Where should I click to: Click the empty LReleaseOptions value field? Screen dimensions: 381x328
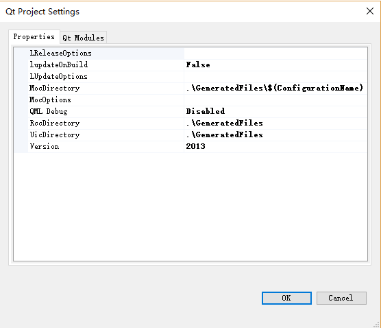tap(275, 54)
